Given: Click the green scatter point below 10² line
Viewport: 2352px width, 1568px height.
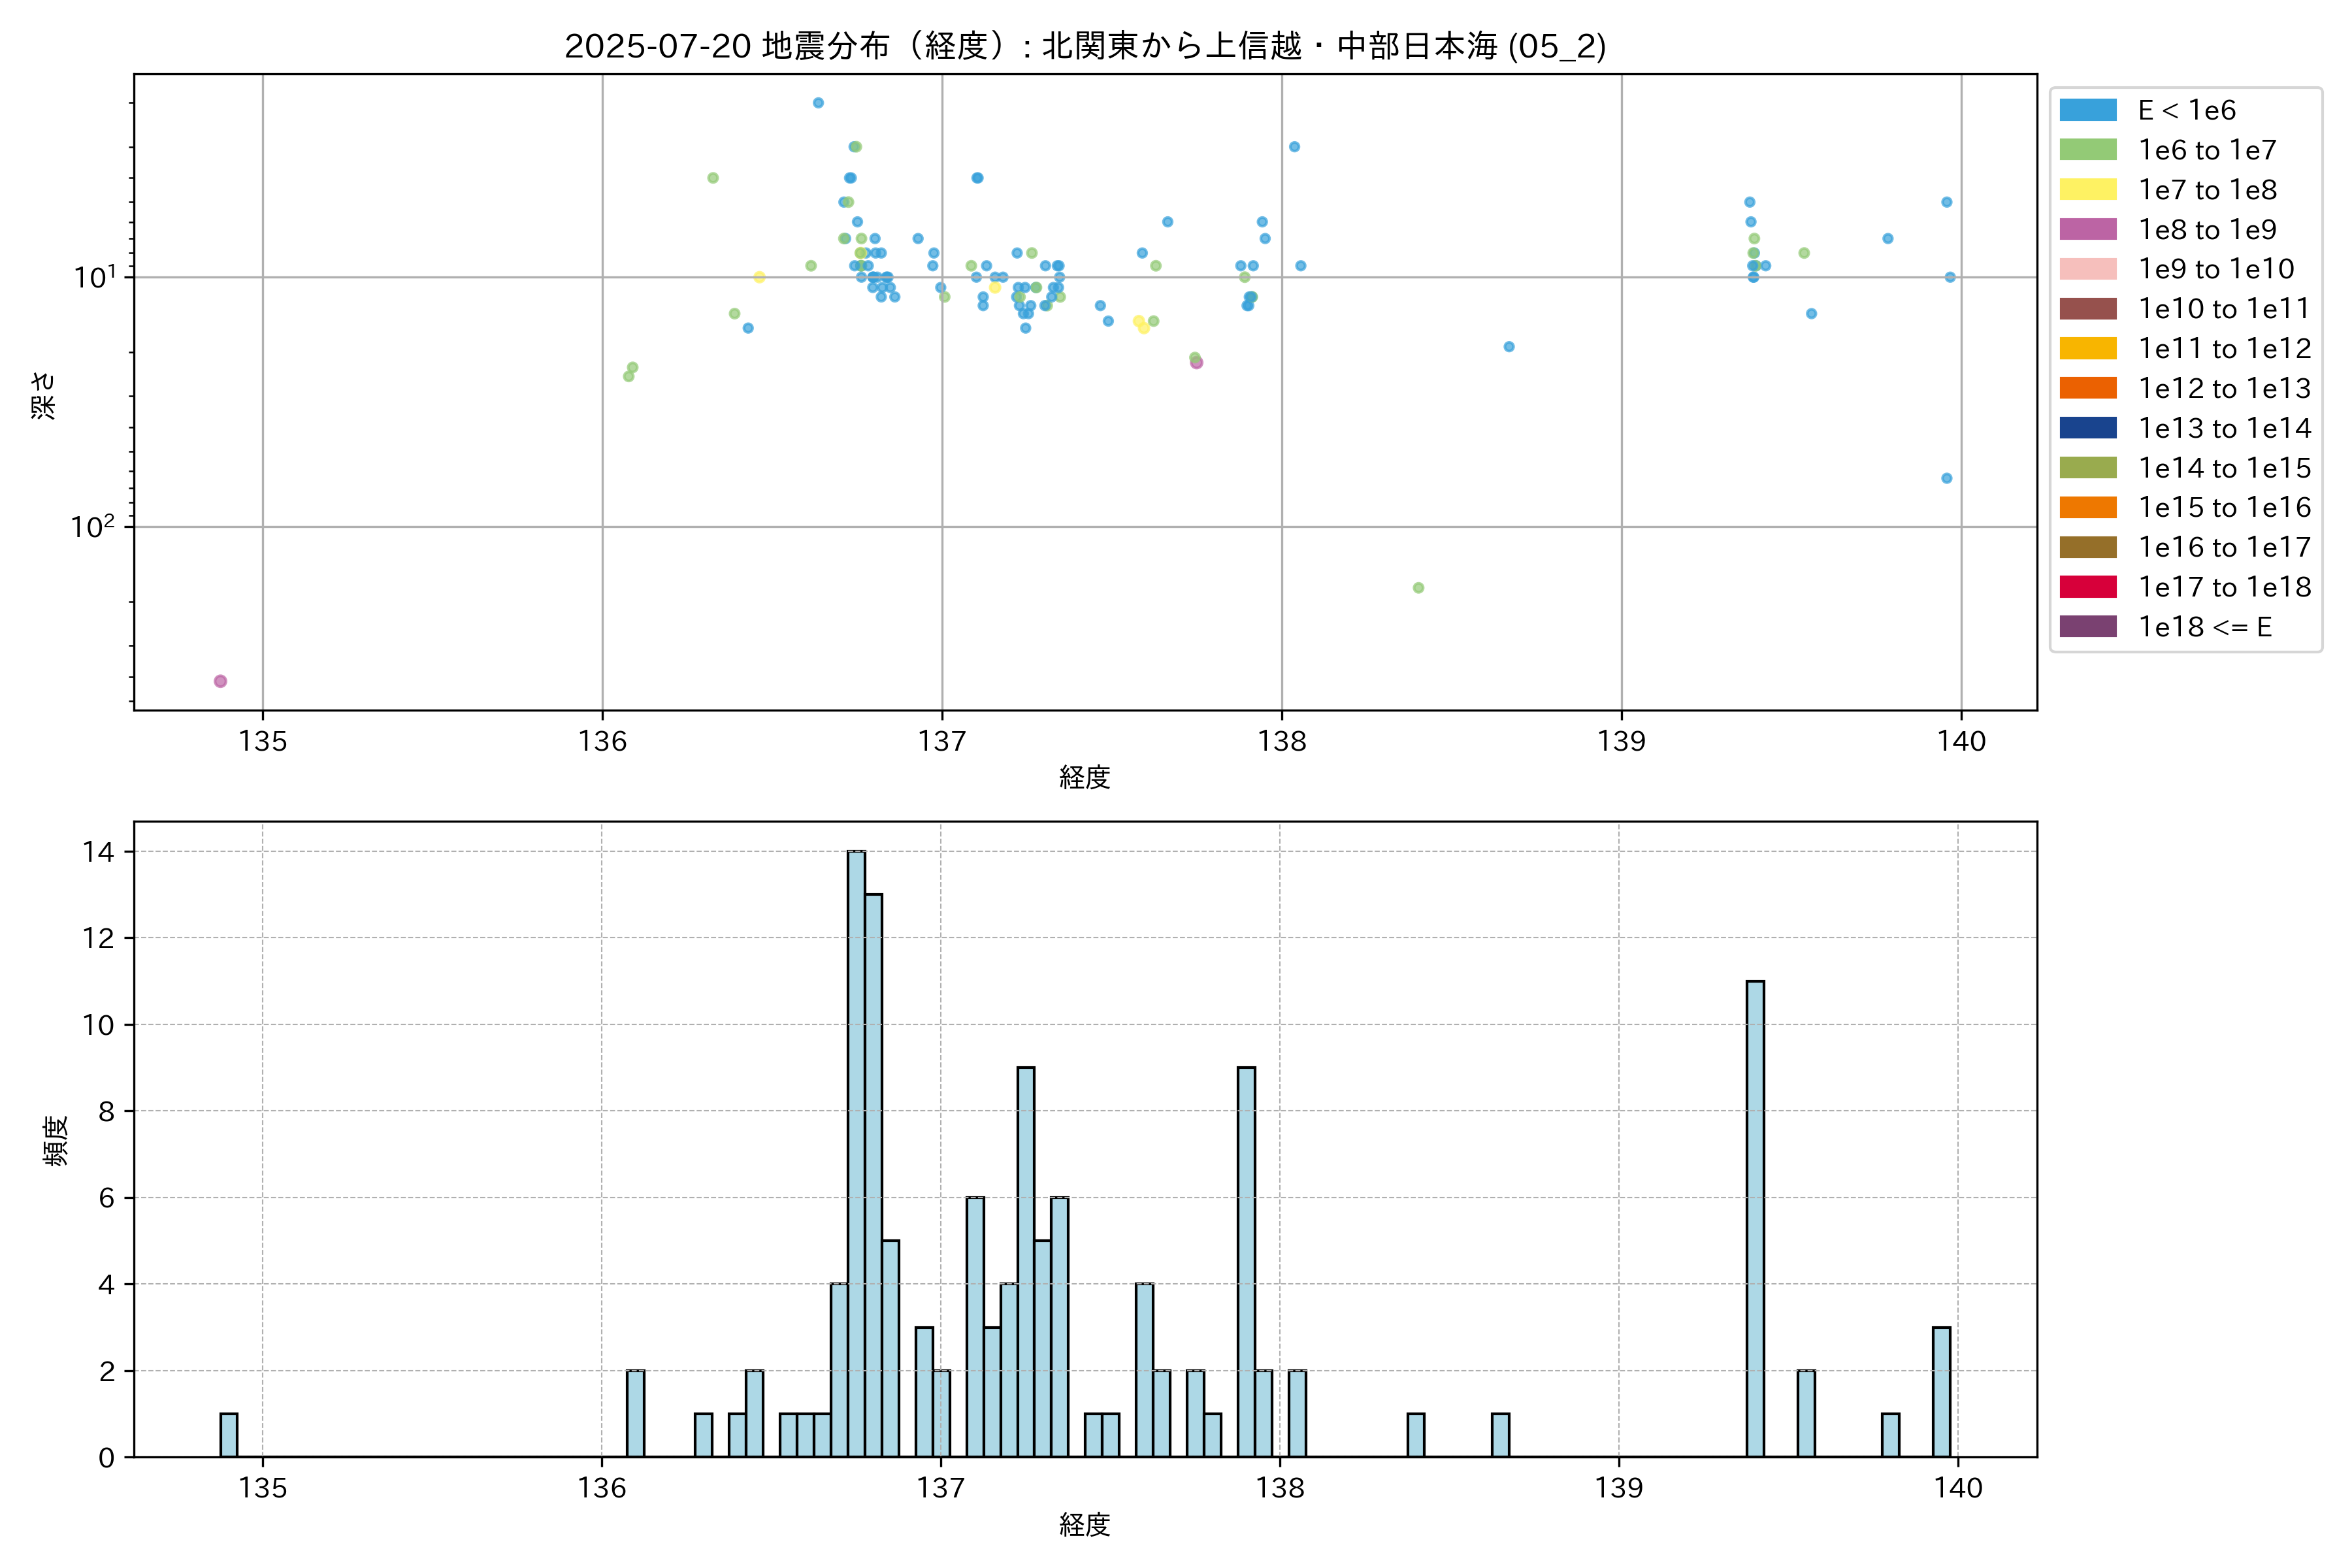Looking at the screenshot, I should (1418, 588).
